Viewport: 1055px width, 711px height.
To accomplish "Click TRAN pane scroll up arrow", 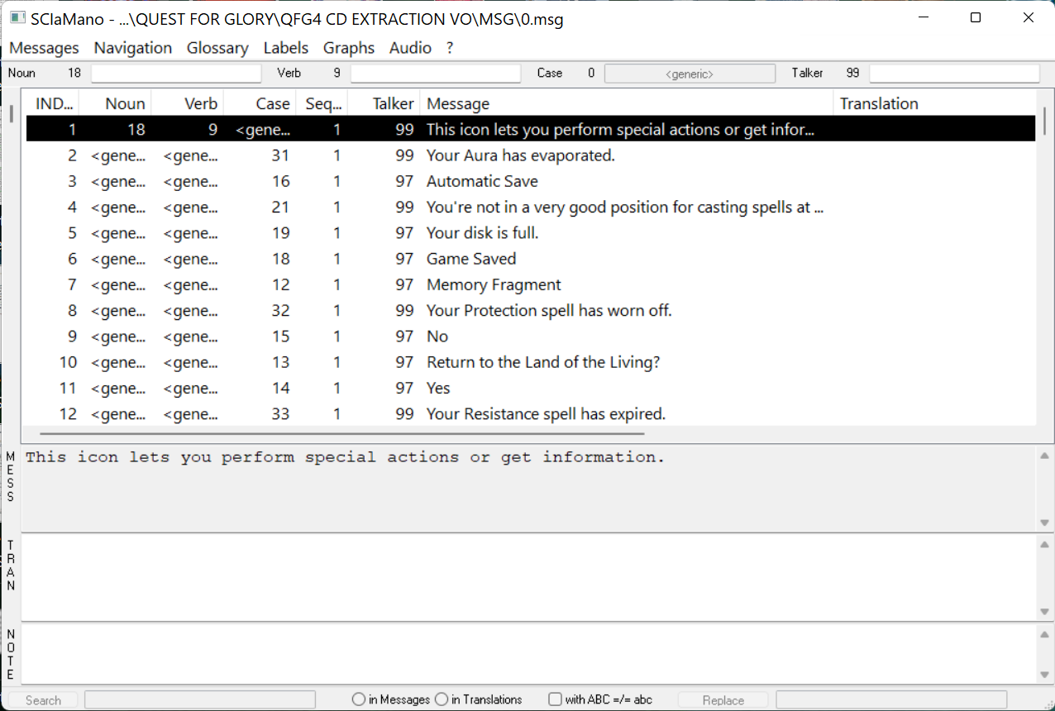I will [x=1045, y=544].
